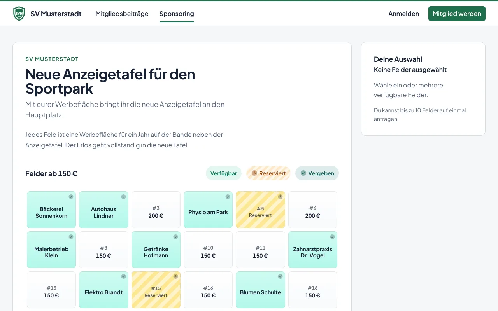Viewport: 498px width, 311px height.
Task: Click the Anmelden link
Action: pos(403,14)
